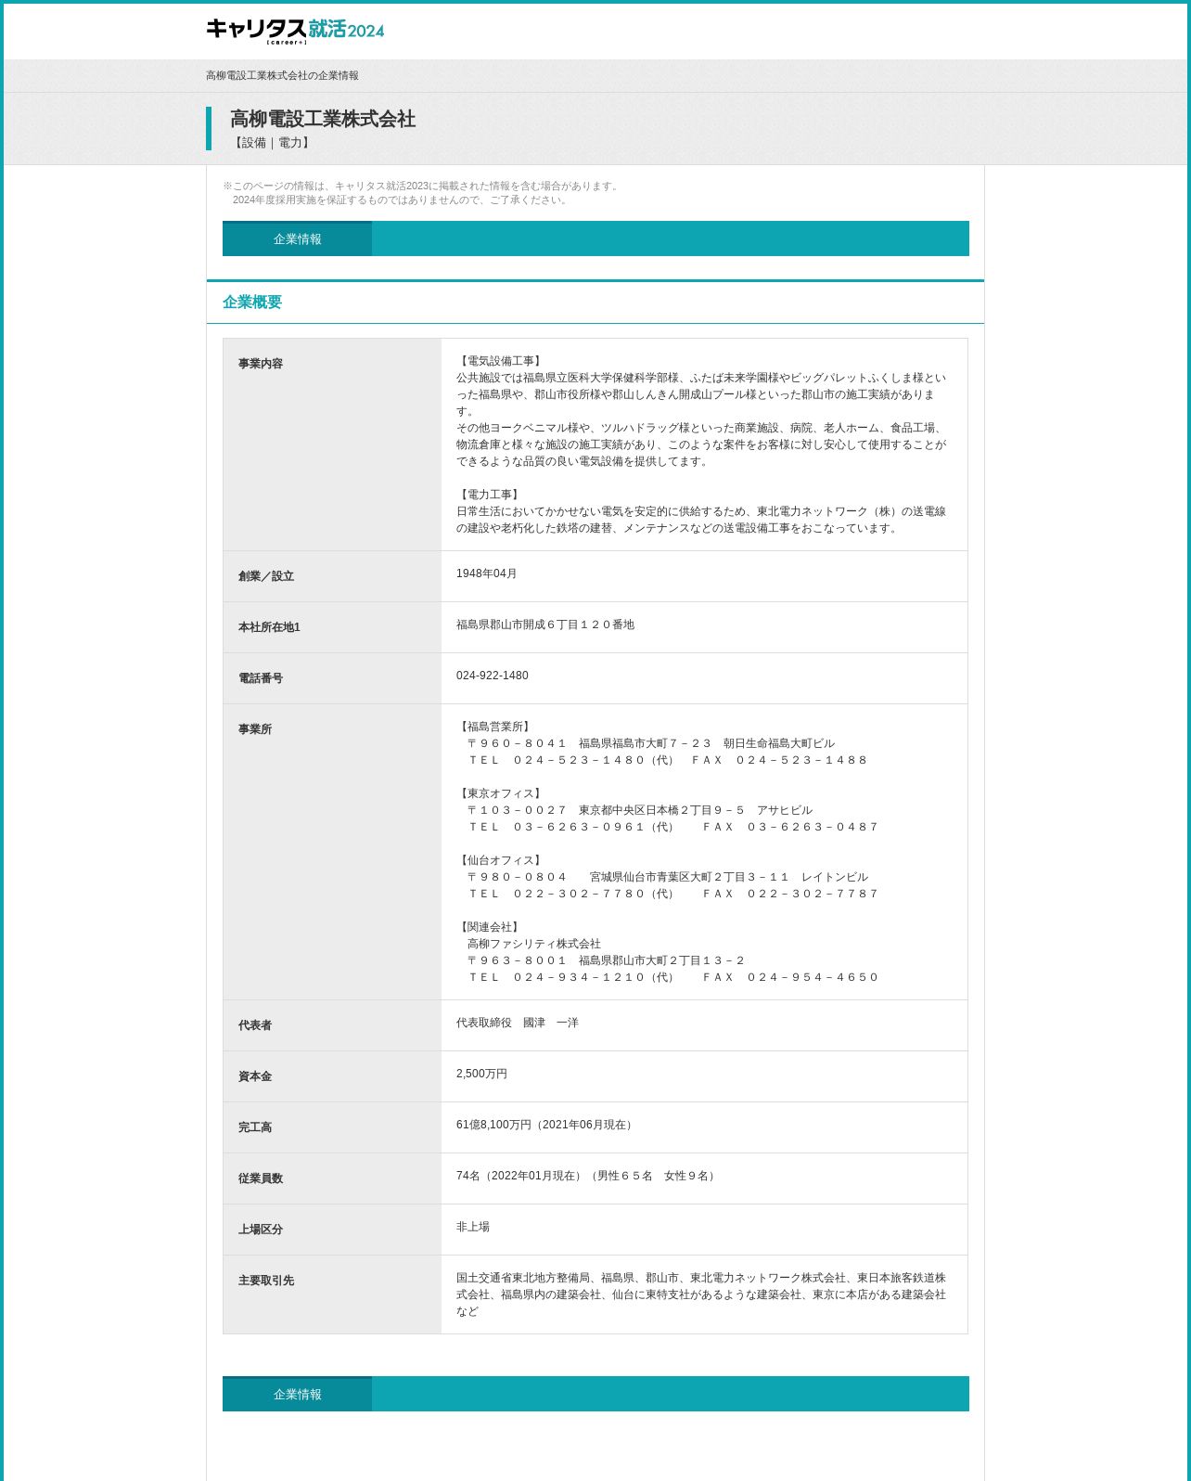This screenshot has width=1191, height=1481.
Task: Click the 創業／設立 row label
Action: point(266,576)
